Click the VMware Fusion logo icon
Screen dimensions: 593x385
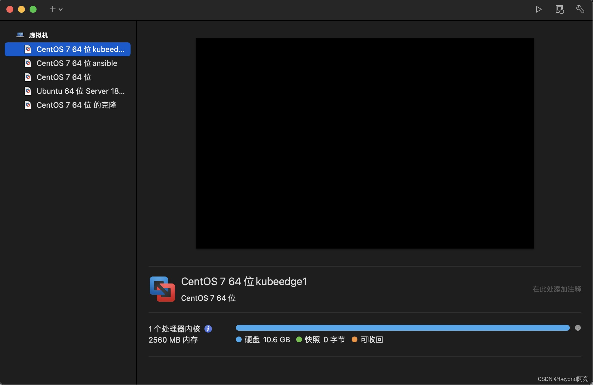point(162,289)
